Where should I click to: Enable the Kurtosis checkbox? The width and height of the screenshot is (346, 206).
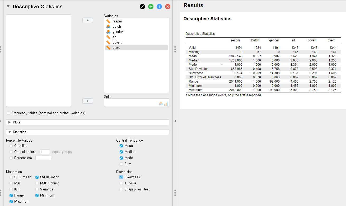(x=121, y=183)
